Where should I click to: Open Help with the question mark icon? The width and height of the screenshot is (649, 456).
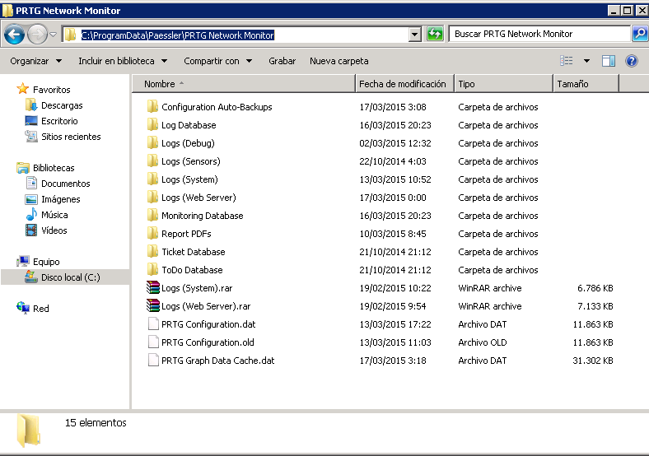pos(631,61)
